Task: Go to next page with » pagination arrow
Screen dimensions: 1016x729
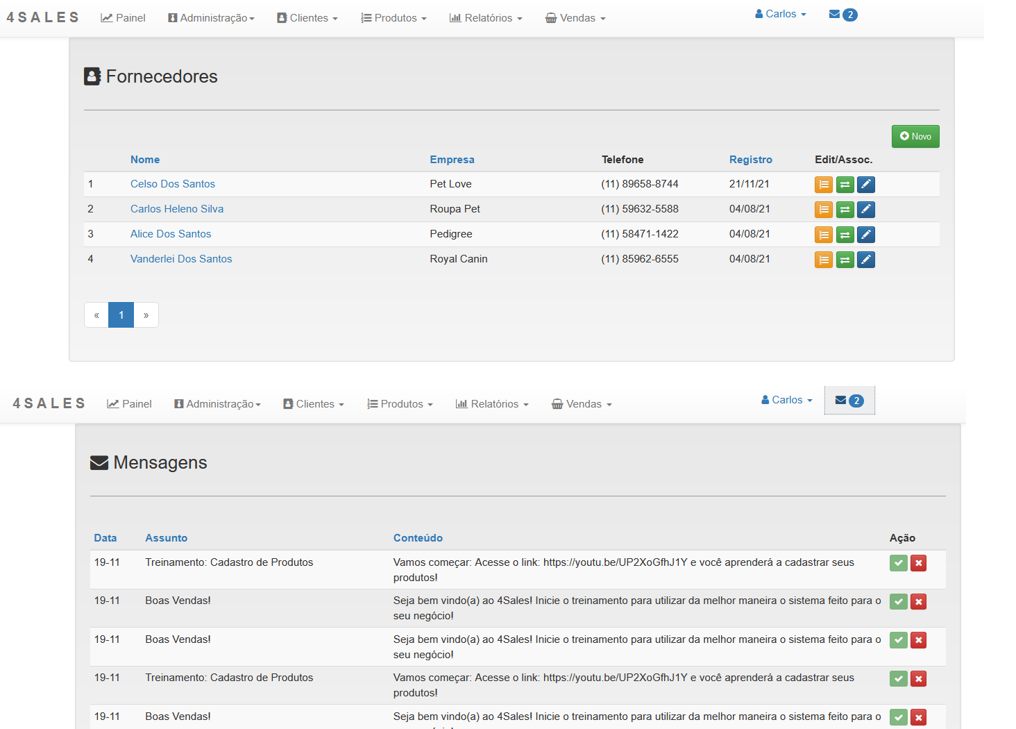Action: 146,315
